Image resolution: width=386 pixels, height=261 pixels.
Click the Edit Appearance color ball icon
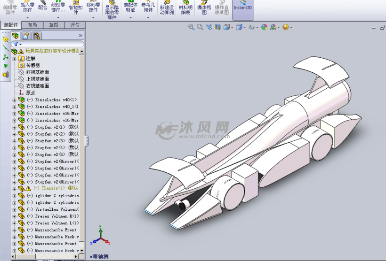[x=264, y=27]
